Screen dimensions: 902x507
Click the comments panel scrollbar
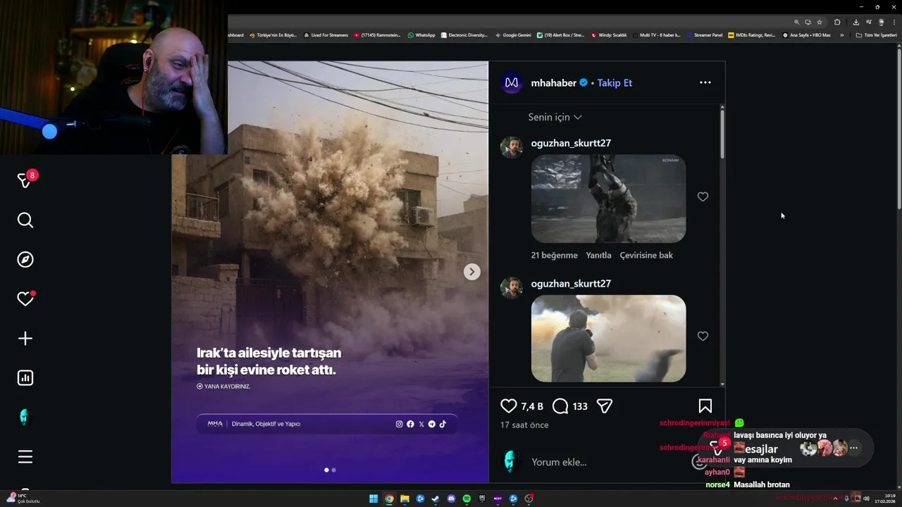(722, 134)
